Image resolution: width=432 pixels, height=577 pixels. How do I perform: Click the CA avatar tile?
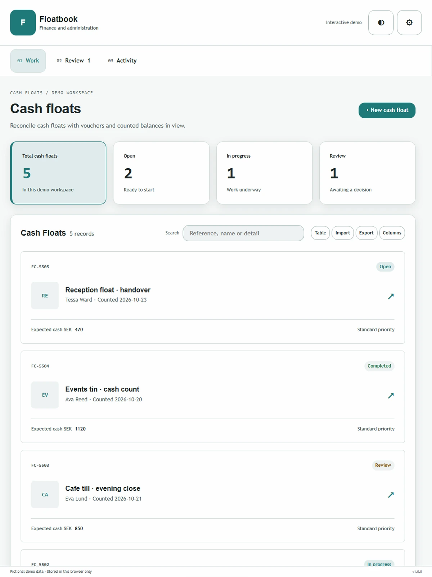(45, 494)
